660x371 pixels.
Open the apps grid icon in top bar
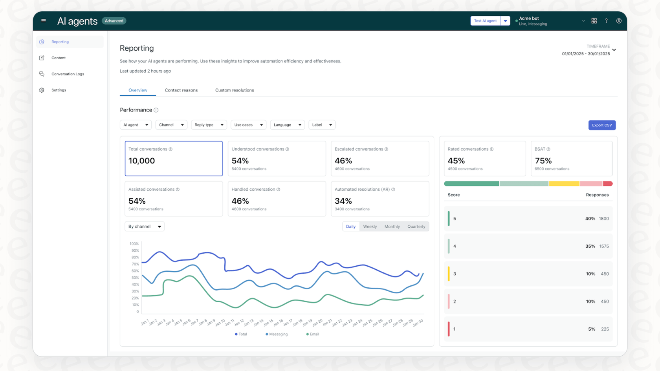[594, 20]
